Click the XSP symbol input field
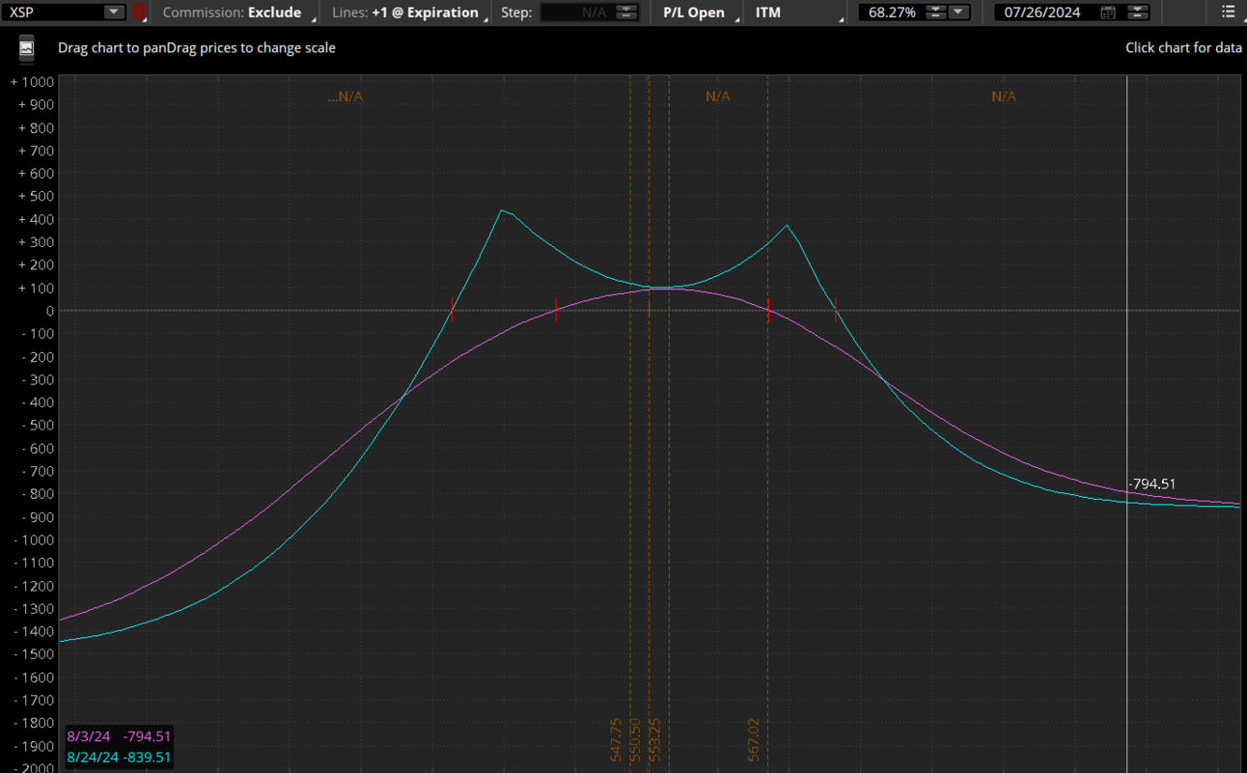 click(52, 13)
